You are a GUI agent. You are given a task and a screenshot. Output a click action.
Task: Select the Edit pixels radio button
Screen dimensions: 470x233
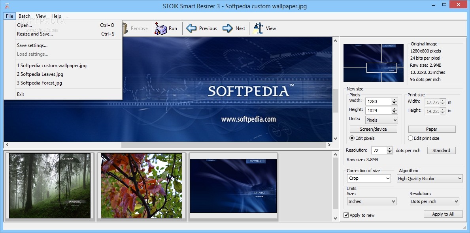pos(352,138)
